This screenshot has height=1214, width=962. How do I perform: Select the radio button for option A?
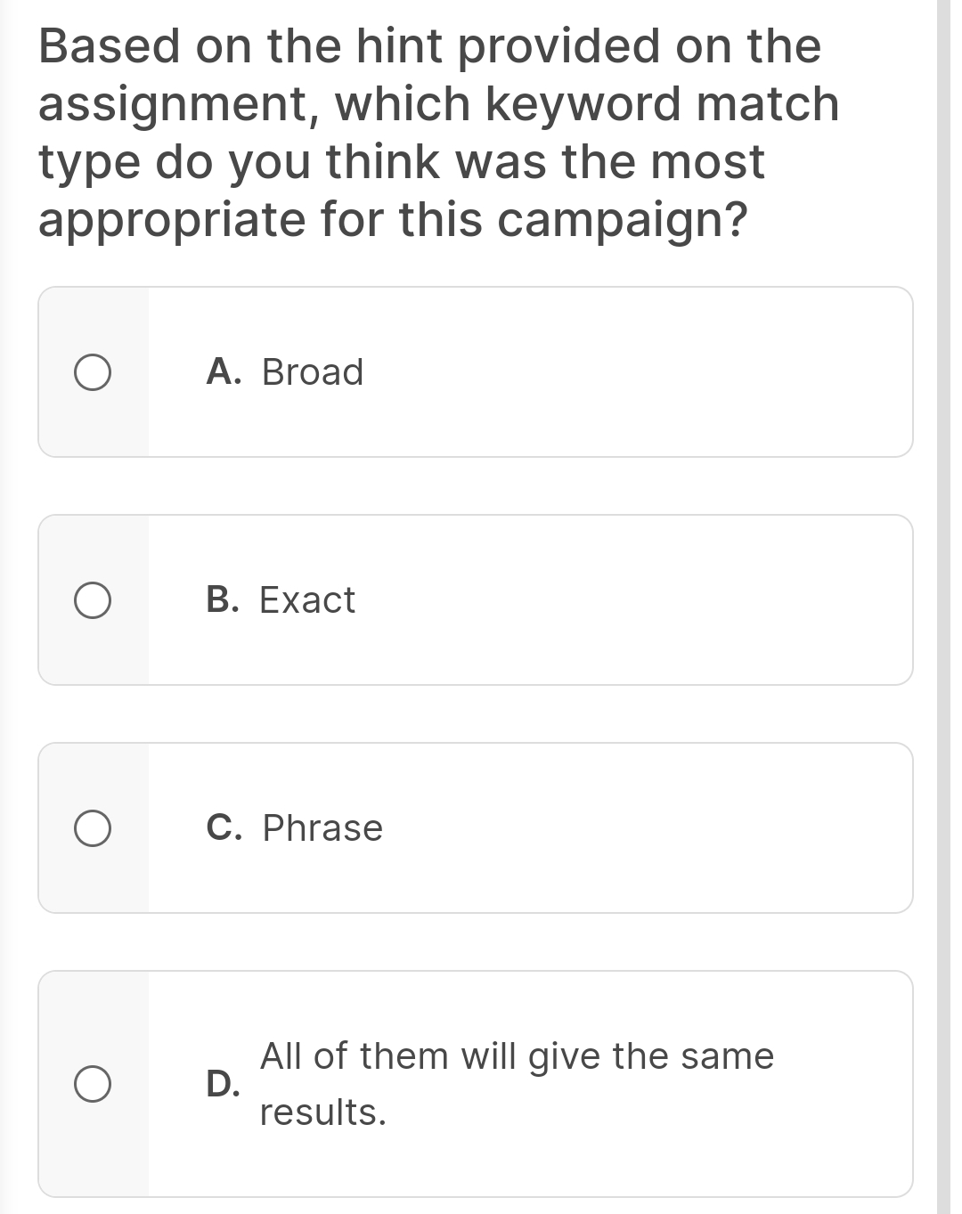pos(93,372)
